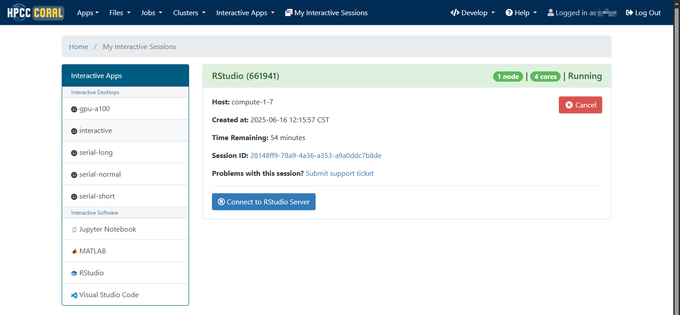Click the HPCC CORAL logo
This screenshot has height=315, width=680.
(x=35, y=12)
